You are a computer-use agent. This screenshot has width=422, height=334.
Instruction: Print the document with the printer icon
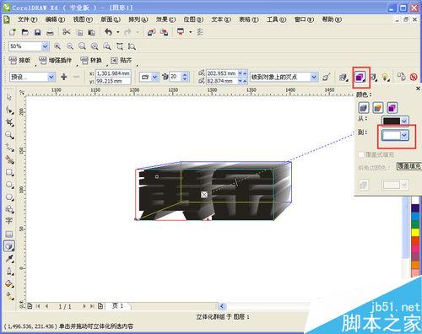[x=50, y=33]
